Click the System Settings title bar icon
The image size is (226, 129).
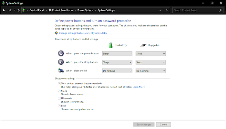click(3, 3)
